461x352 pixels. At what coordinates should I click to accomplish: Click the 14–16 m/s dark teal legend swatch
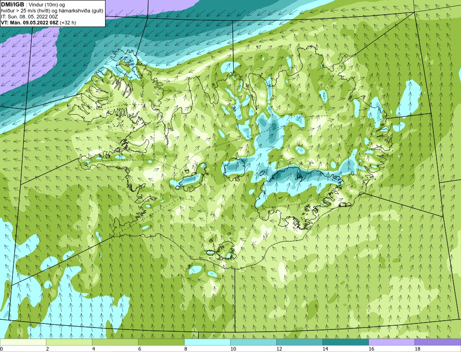point(345,342)
